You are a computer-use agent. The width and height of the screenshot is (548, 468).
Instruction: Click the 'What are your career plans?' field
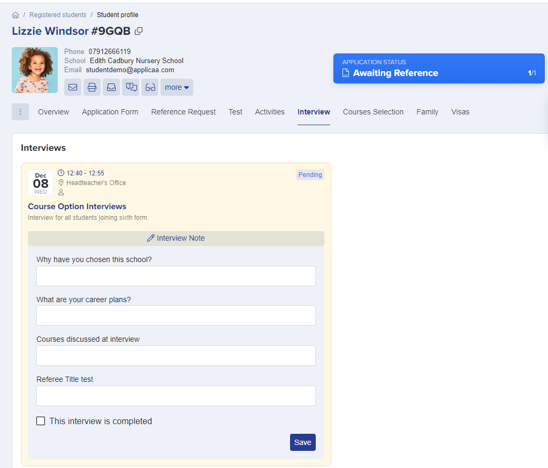tap(176, 316)
